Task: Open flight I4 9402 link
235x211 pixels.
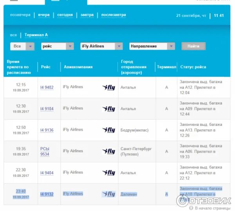Action: point(47,87)
